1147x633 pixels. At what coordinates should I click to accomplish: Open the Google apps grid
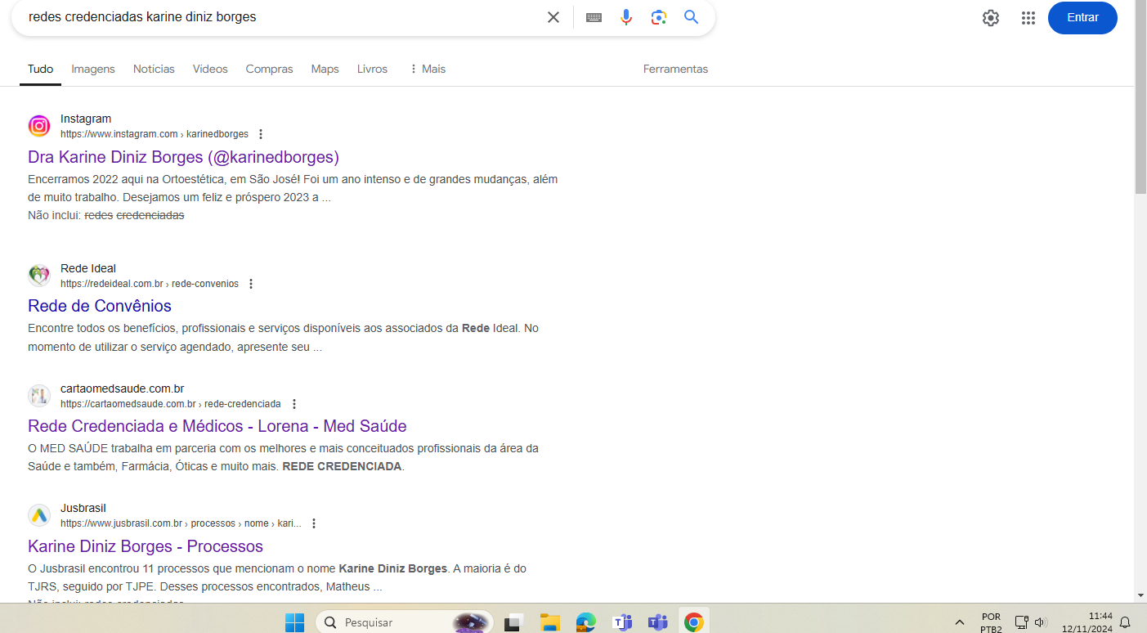pos(1028,18)
